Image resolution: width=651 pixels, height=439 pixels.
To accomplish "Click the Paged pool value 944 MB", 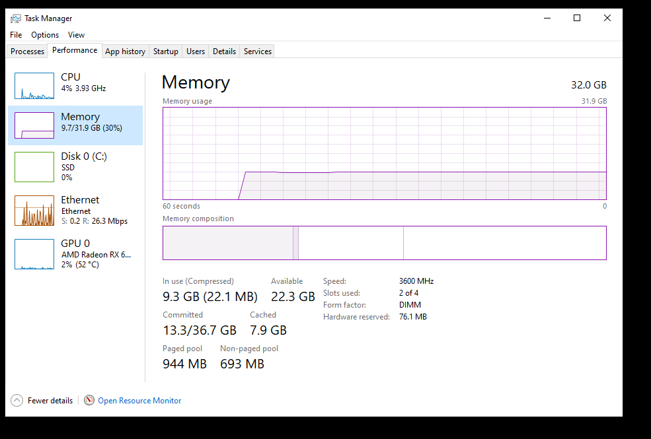I will click(185, 364).
